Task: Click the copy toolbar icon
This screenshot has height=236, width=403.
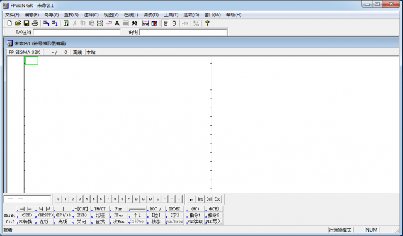Action: tap(83, 23)
